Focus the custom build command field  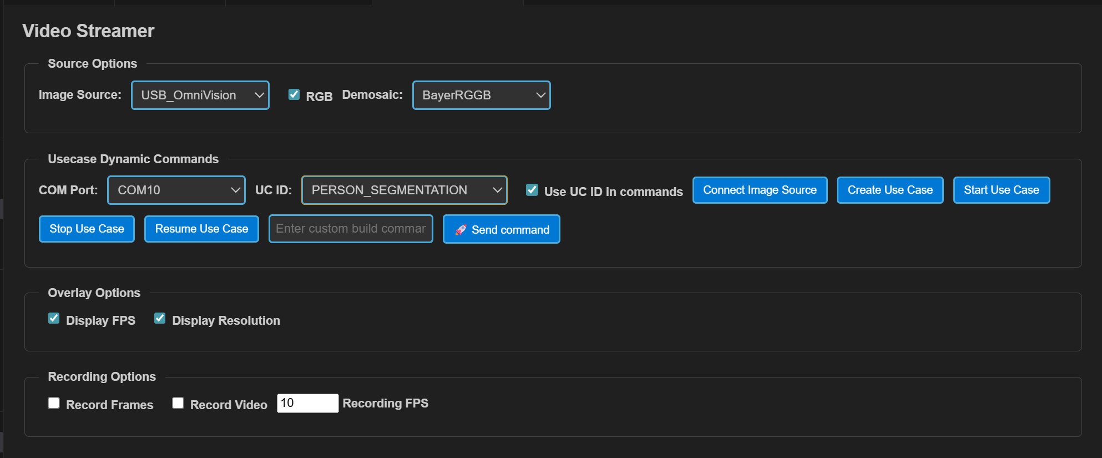click(351, 229)
